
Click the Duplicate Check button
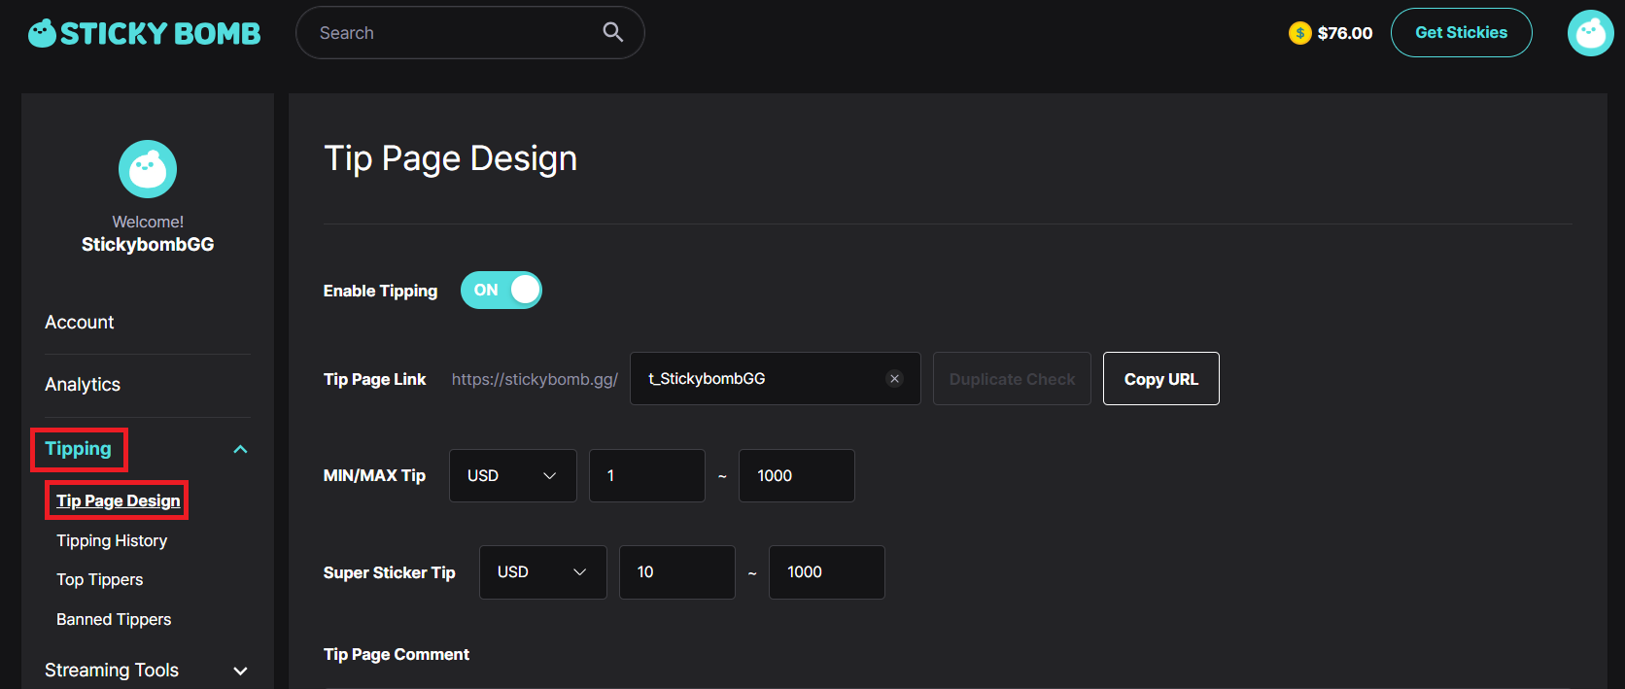(x=1012, y=379)
